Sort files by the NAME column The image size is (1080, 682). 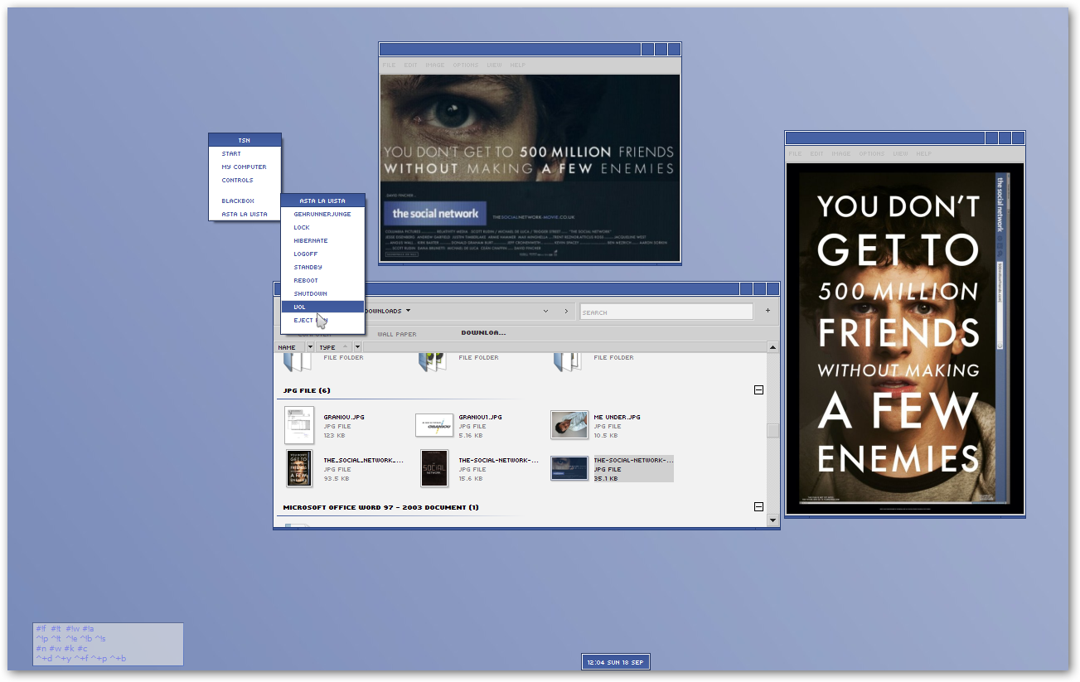(x=290, y=347)
